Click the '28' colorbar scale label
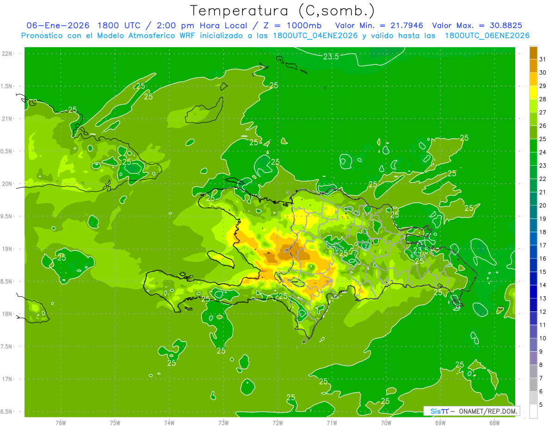The image size is (555, 429). pos(543,99)
